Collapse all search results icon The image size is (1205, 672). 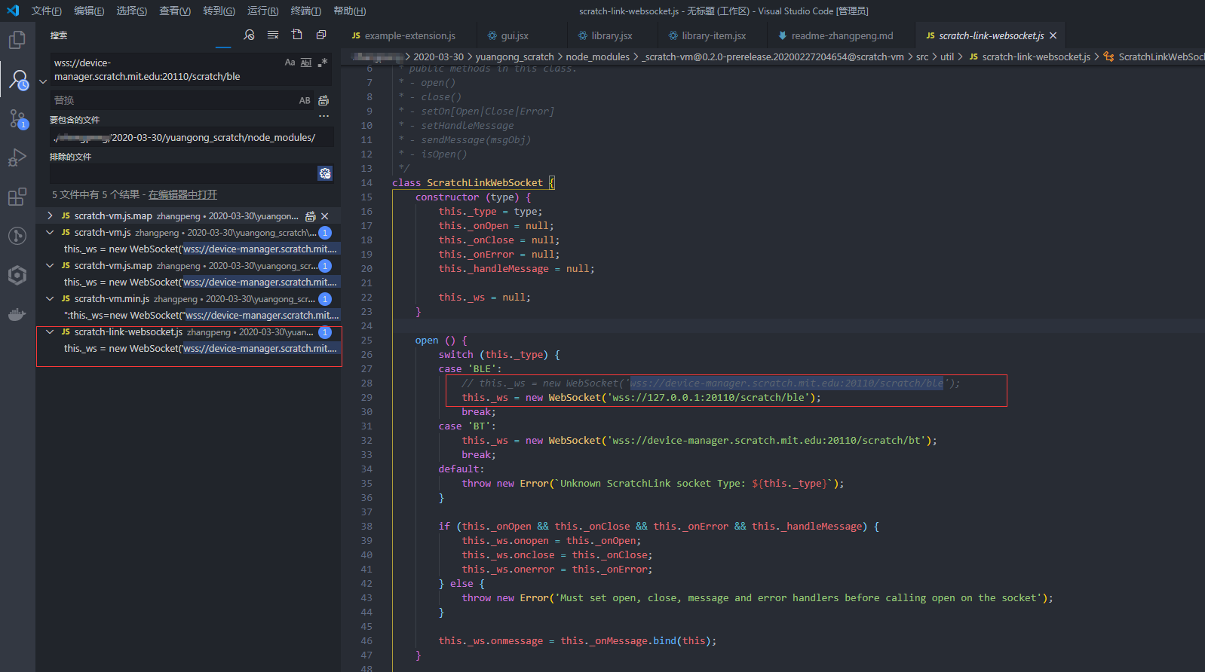tap(321, 35)
